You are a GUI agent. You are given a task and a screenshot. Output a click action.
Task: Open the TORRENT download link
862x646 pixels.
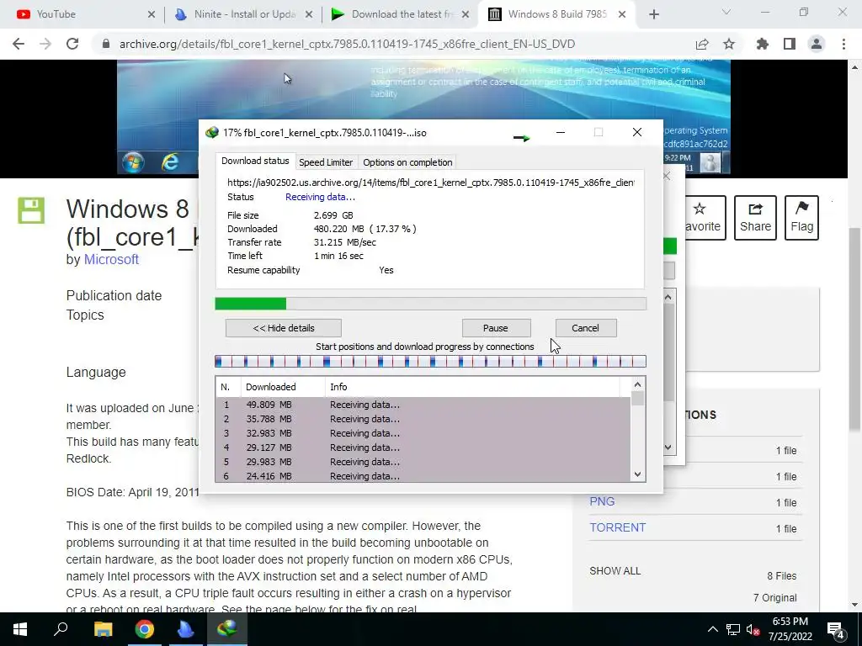point(617,528)
